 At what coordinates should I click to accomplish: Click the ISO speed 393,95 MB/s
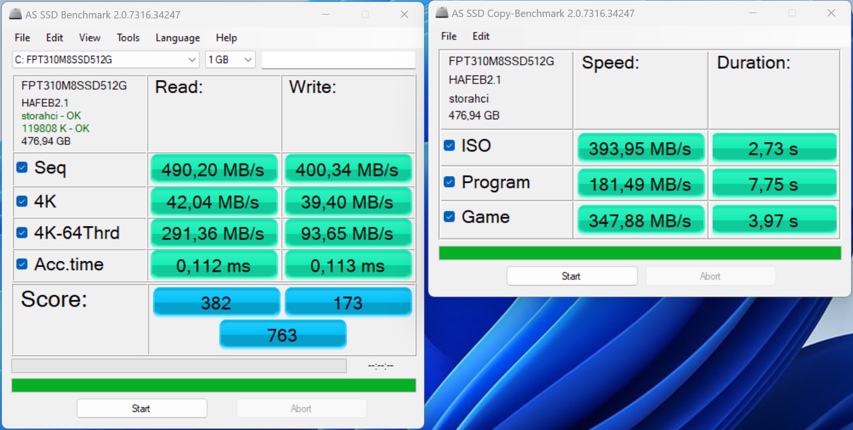click(640, 148)
